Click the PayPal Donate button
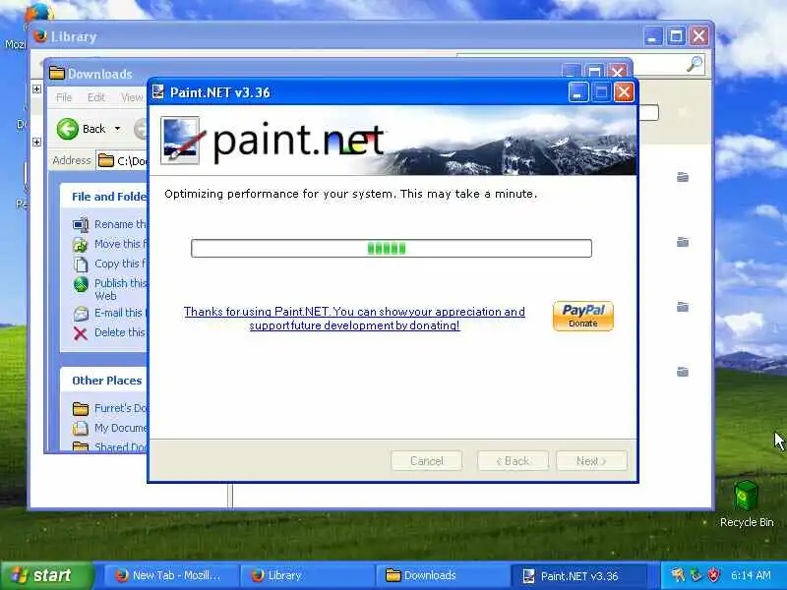Screen dimensions: 787x590 [x=582, y=316]
